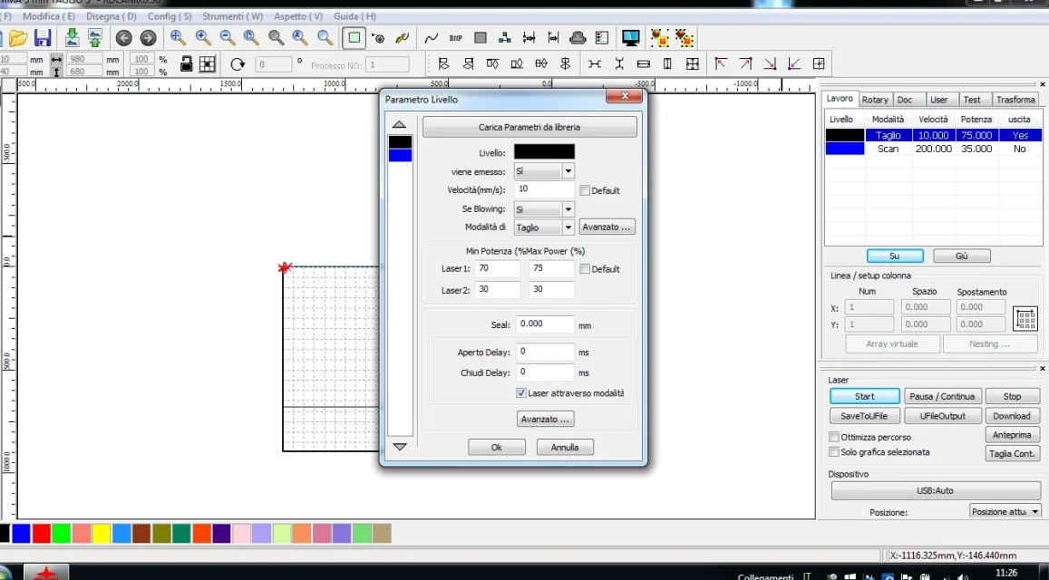1049x580 pixels.
Task: Undo using the left arrow circle icon
Action: click(x=124, y=38)
